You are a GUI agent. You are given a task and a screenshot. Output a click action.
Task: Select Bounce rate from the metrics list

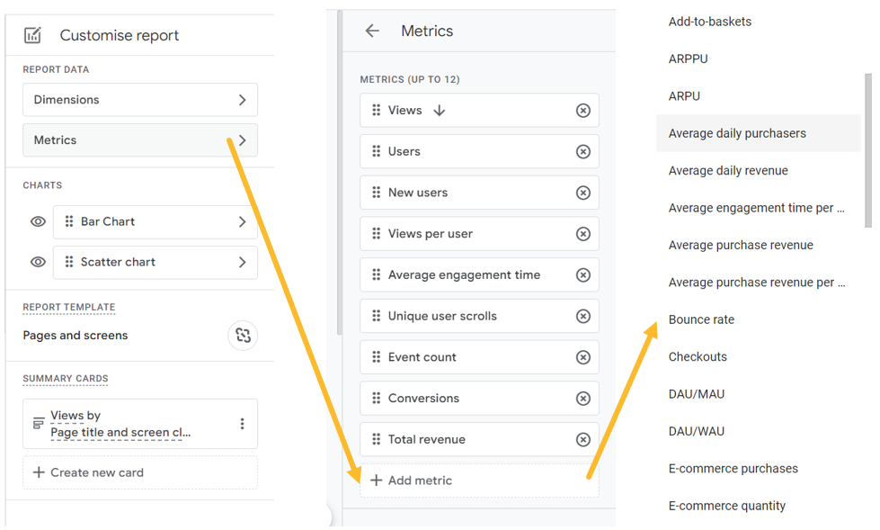tap(700, 319)
